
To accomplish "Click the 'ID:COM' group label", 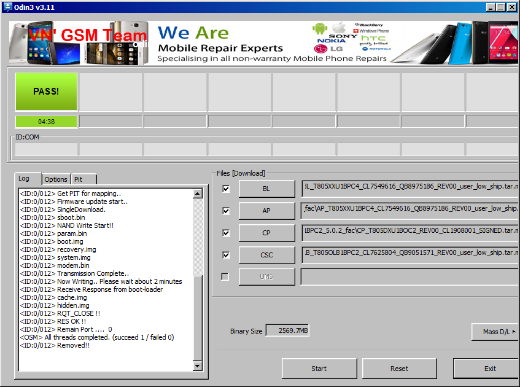I will (x=27, y=137).
